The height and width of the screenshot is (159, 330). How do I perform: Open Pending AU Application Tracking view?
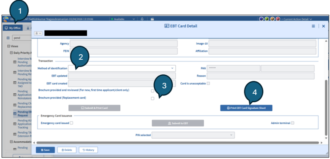tap(24, 124)
